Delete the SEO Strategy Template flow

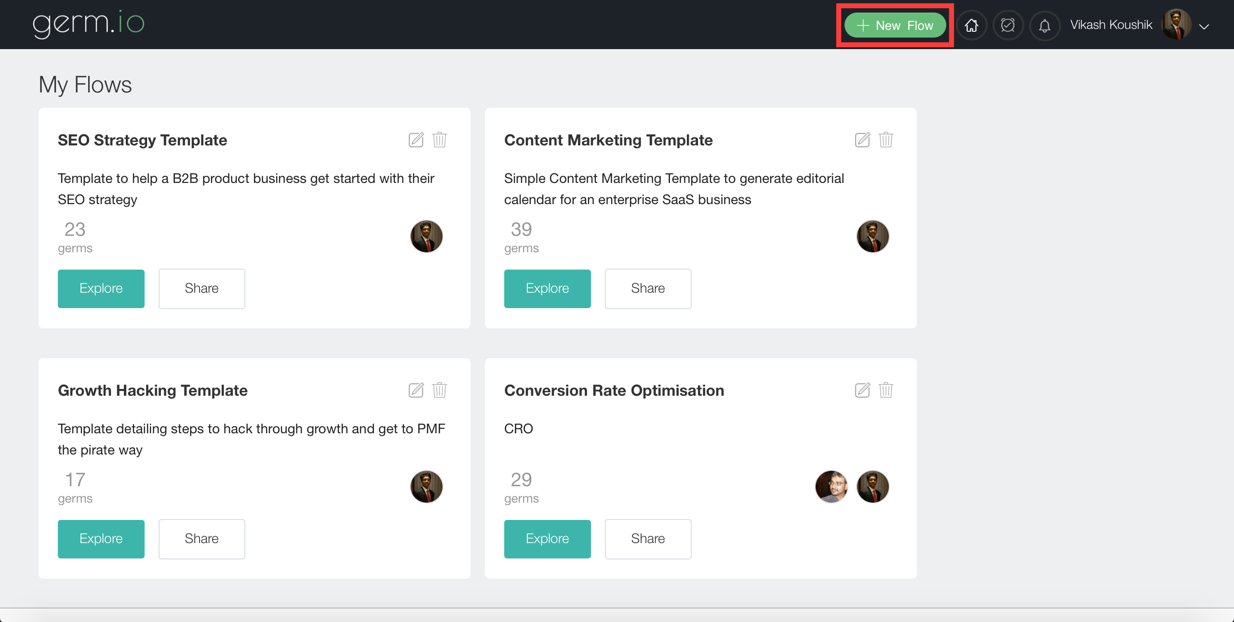440,140
